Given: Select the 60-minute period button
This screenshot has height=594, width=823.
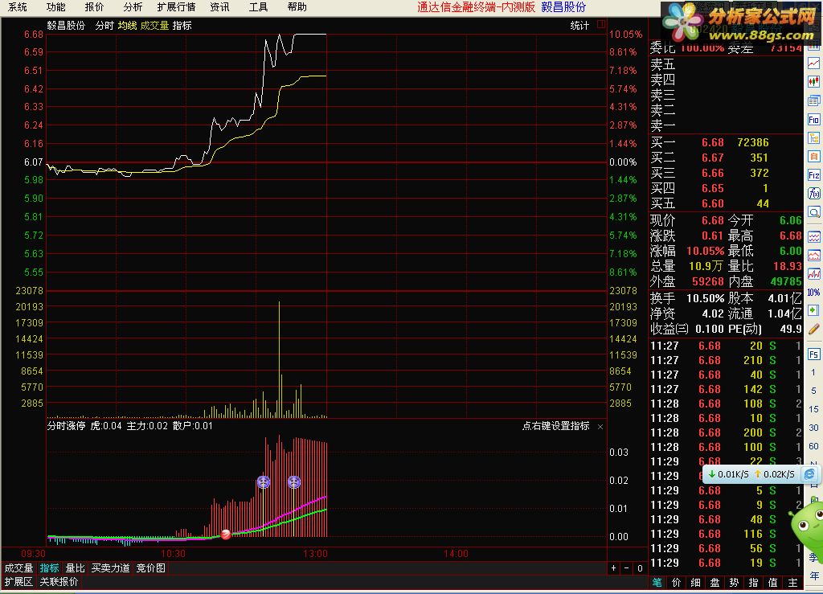Looking at the screenshot, I should pos(813,446).
